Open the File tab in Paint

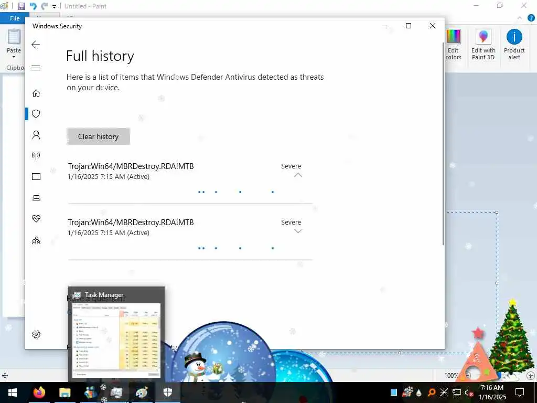click(x=15, y=18)
